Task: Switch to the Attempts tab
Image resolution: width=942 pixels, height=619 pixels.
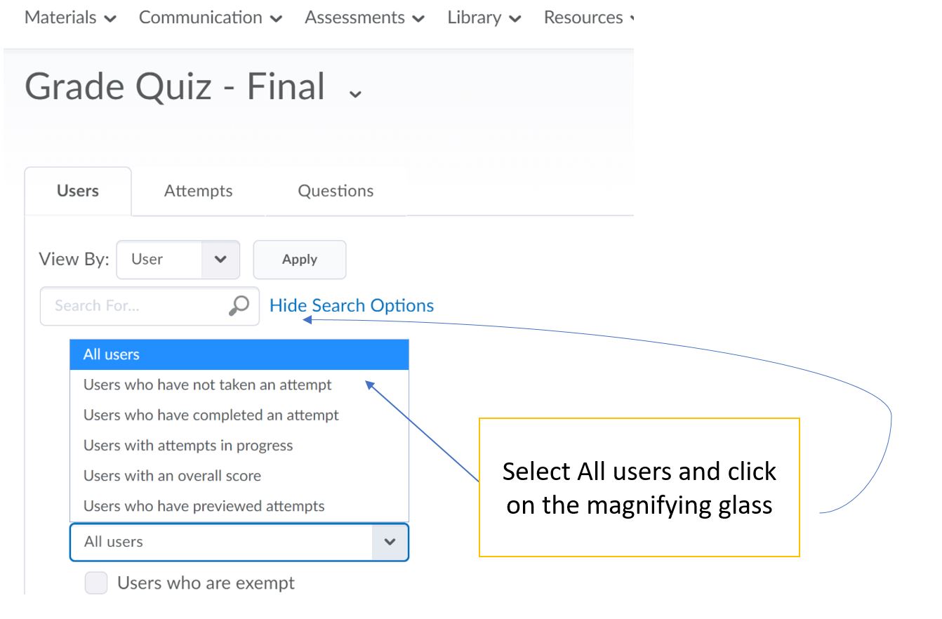Action: (198, 191)
